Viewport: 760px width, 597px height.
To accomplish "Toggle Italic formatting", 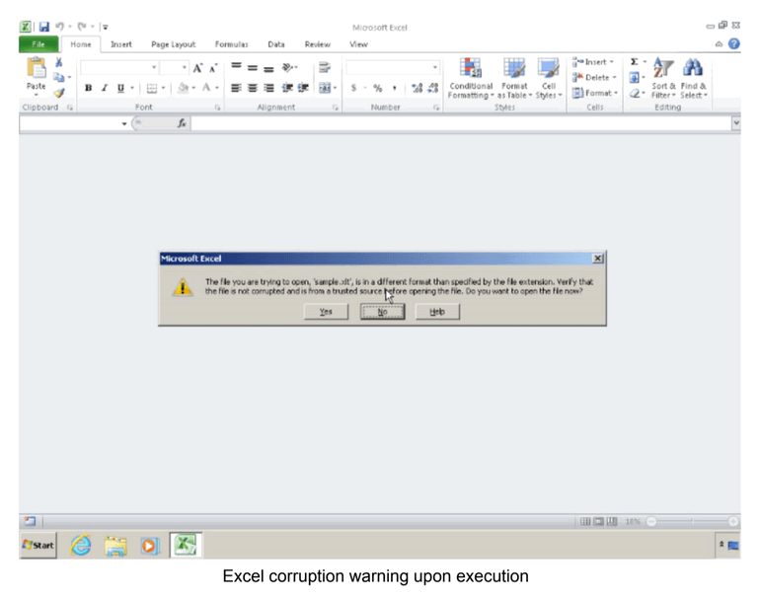I will click(105, 88).
